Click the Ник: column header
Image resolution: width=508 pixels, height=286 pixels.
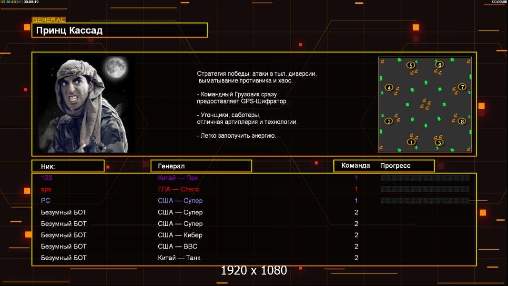(x=48, y=166)
